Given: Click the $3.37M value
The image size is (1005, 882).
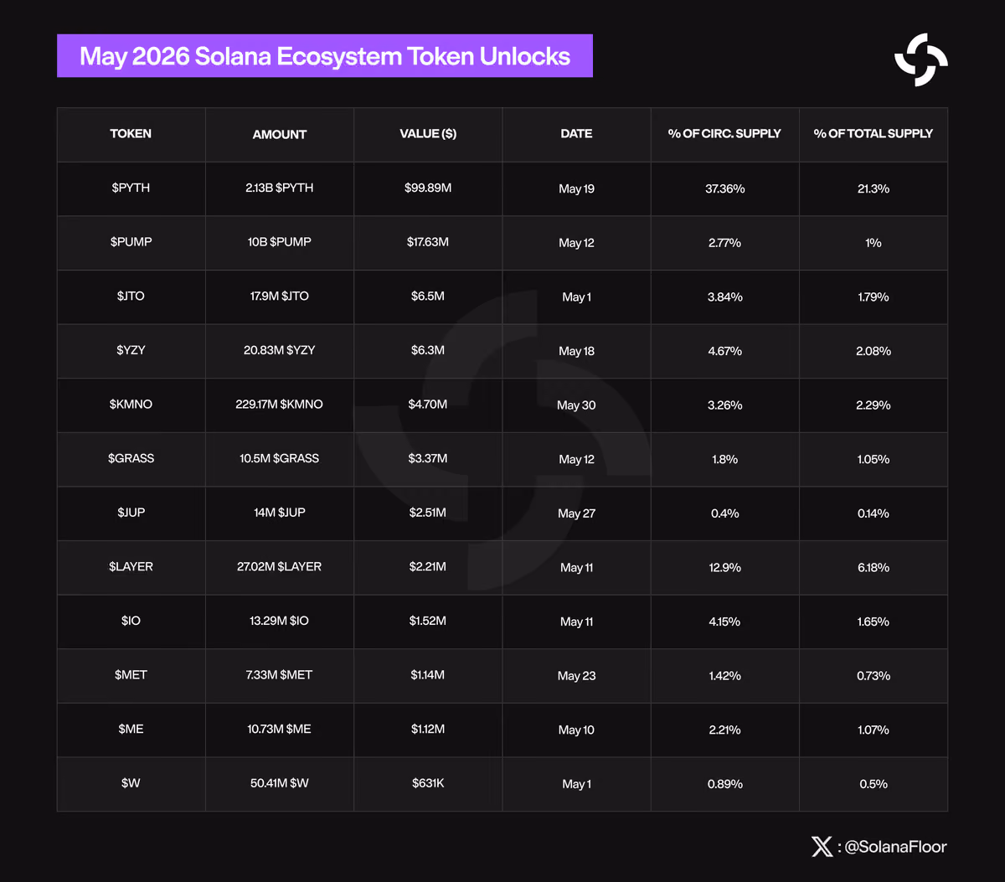Looking at the screenshot, I should click(x=428, y=458).
